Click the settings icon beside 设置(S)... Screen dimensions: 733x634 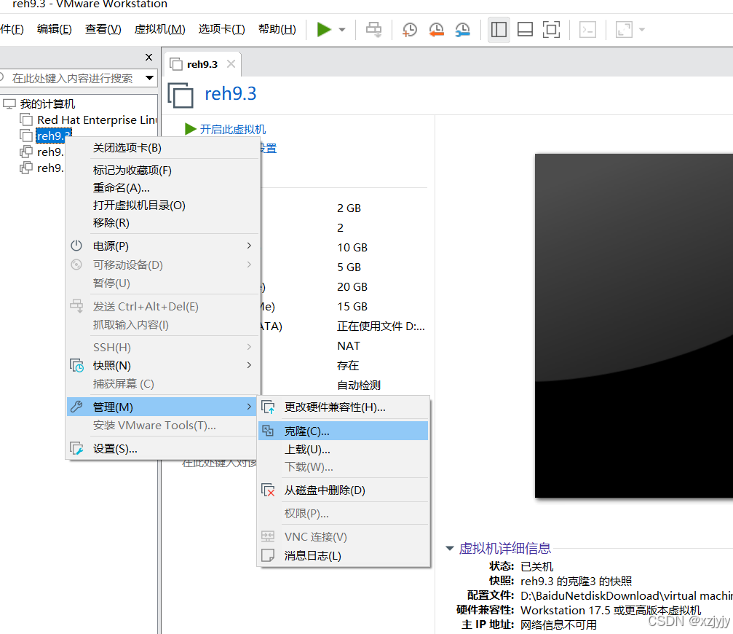tap(76, 448)
